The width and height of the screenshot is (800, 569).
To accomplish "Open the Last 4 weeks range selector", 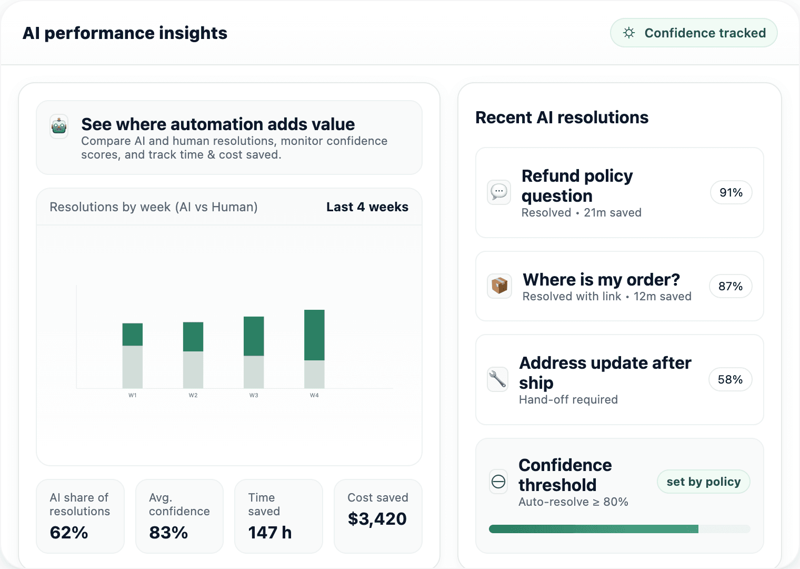I will (x=367, y=207).
